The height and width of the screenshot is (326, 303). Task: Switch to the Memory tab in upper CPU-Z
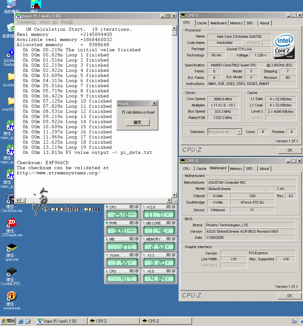click(236, 23)
